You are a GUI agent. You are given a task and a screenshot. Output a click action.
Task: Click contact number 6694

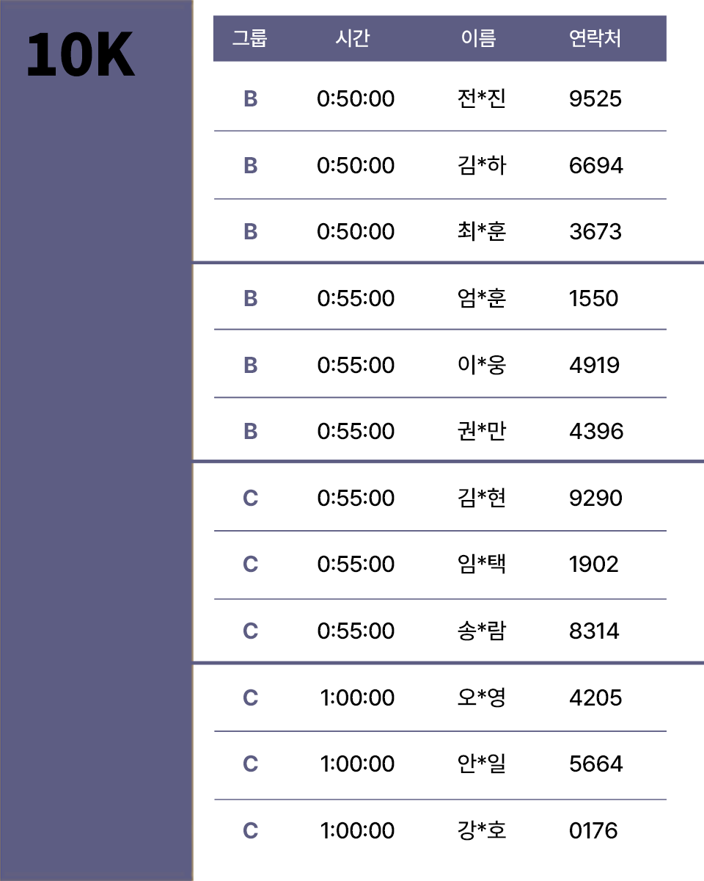596,165
